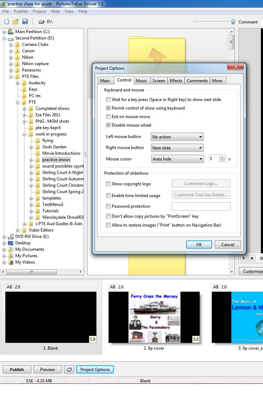Screen dimensions: 263x398
Task: Click the Publish button at bottom
Action: tap(17, 370)
